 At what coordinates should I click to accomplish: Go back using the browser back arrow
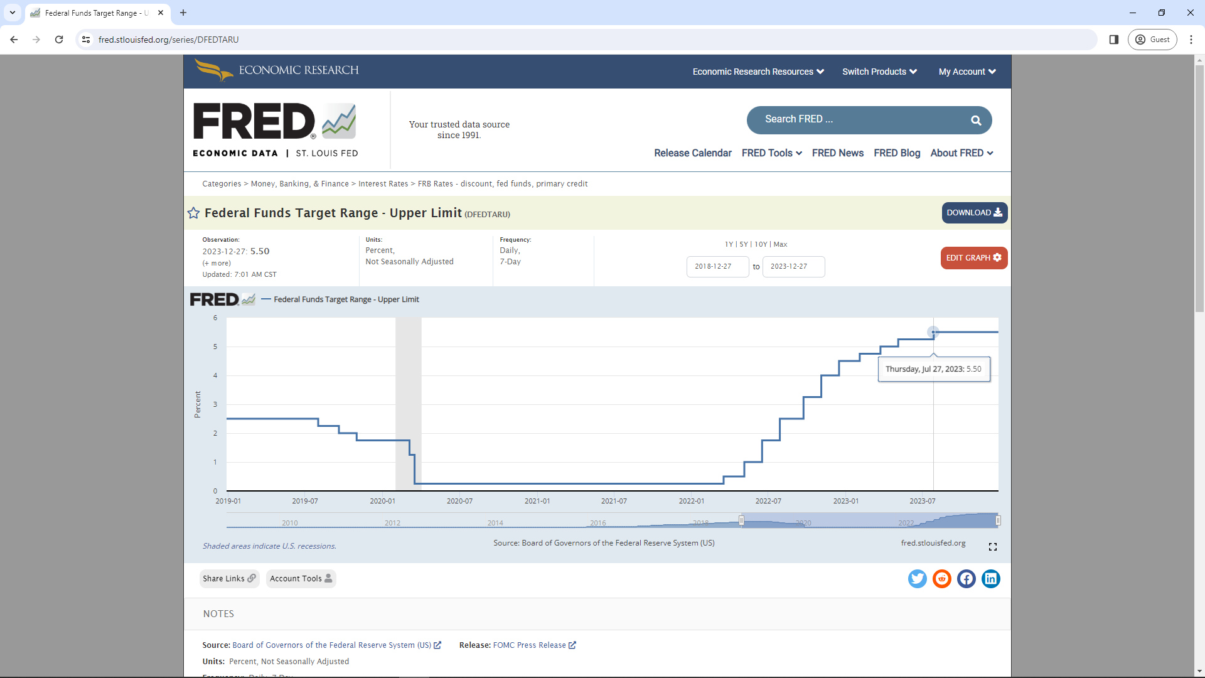(x=14, y=40)
